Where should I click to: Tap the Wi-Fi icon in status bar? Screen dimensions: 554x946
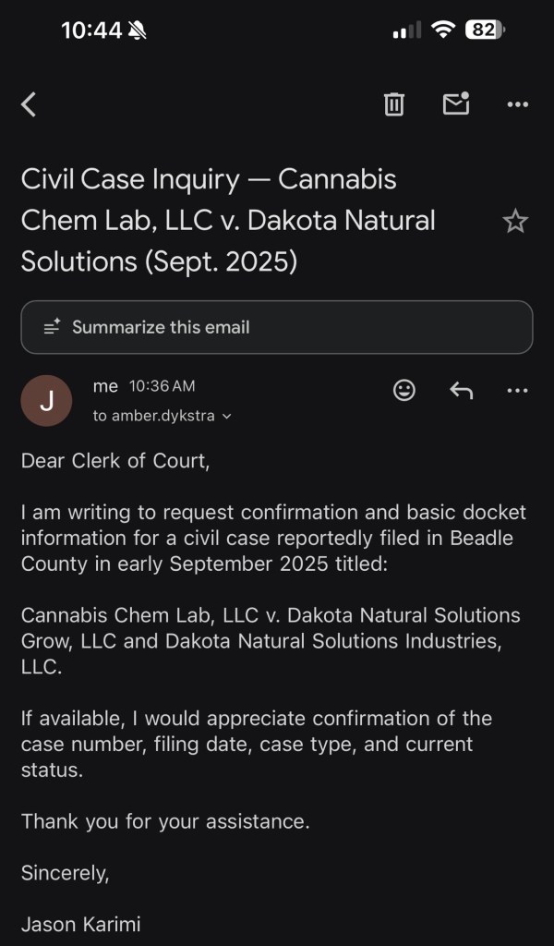pos(444,30)
